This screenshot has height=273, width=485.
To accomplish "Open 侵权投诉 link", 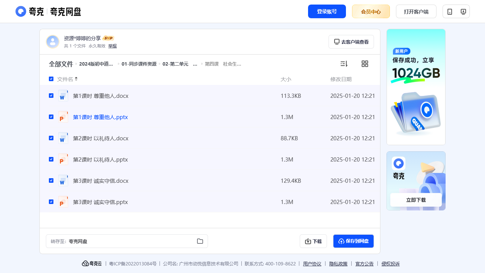I will coord(391,264).
